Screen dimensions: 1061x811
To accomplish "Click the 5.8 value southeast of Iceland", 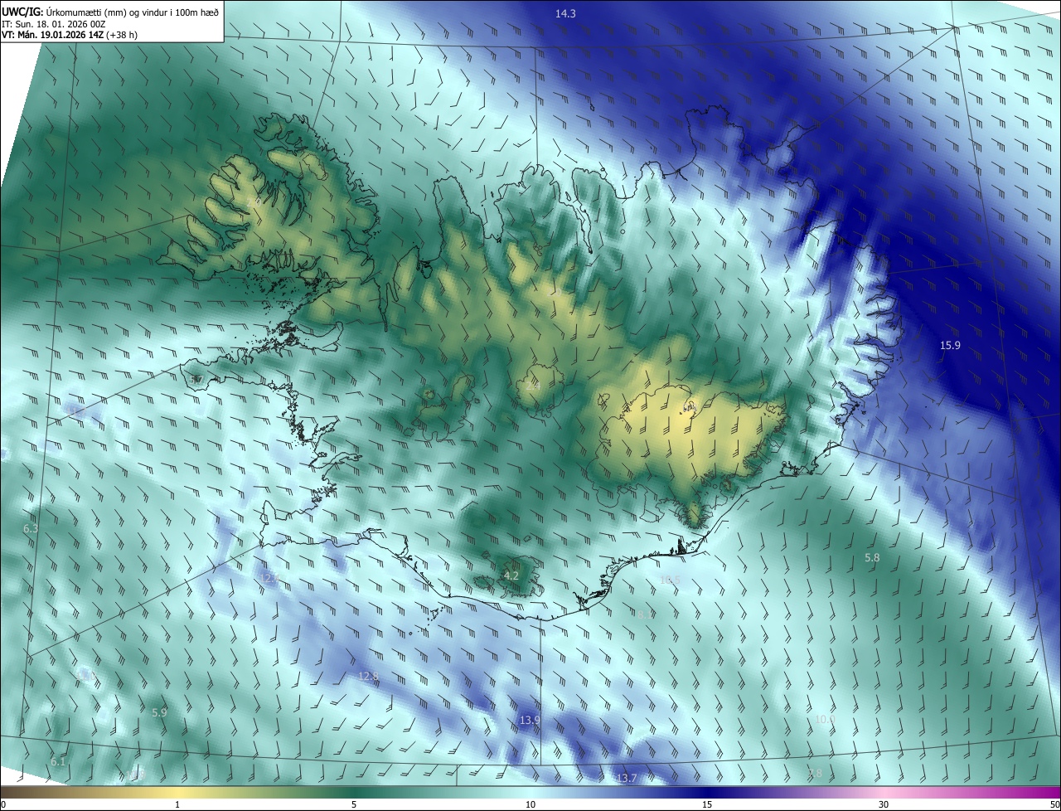I will click(872, 558).
